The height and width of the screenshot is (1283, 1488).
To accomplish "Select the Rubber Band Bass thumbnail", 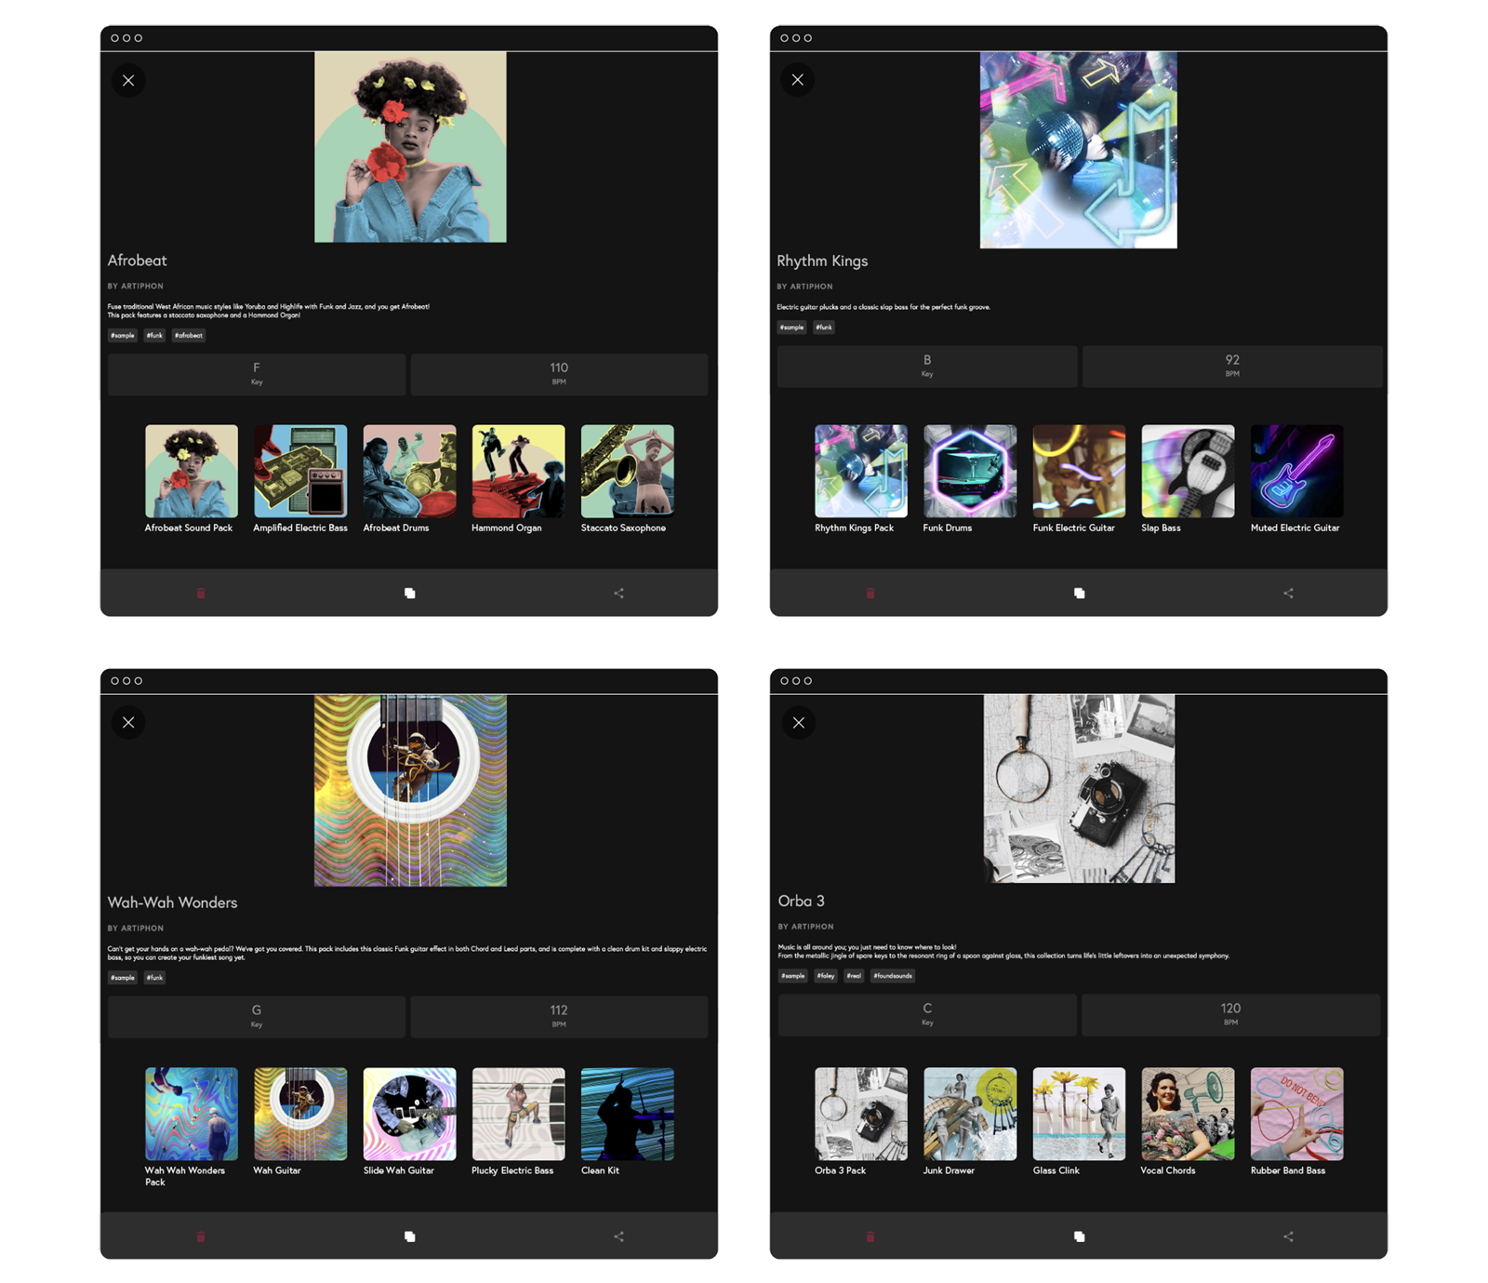I will tap(1297, 1115).
